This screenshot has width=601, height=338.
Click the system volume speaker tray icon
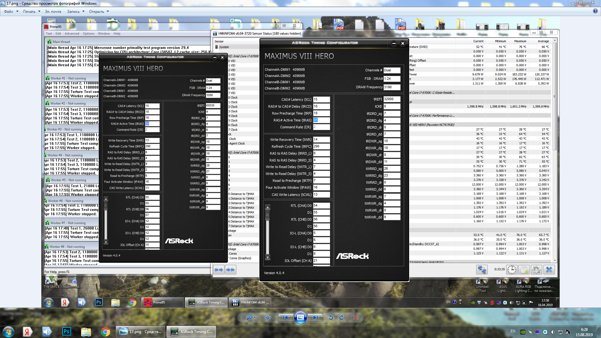(x=552, y=332)
